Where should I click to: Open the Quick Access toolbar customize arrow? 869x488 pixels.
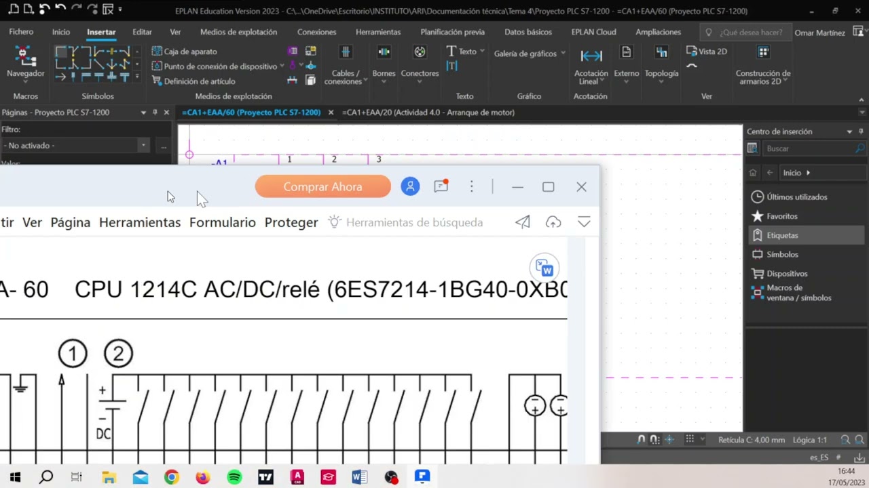tap(120, 9)
